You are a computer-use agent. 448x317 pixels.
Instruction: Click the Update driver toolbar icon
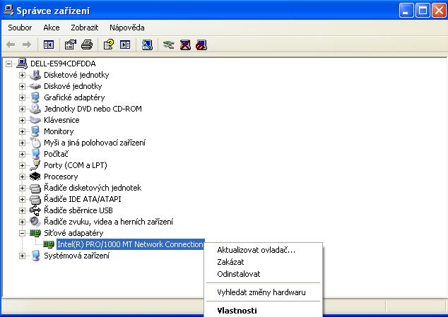point(169,44)
